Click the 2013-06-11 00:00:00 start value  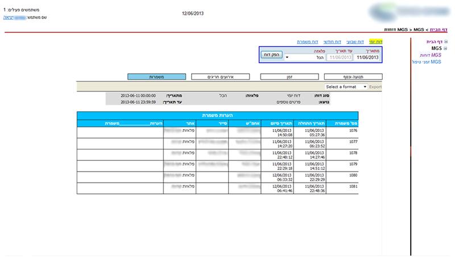[138, 96]
